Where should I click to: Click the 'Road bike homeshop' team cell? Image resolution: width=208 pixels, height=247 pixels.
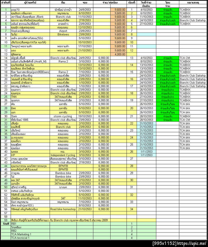click(63, 209)
